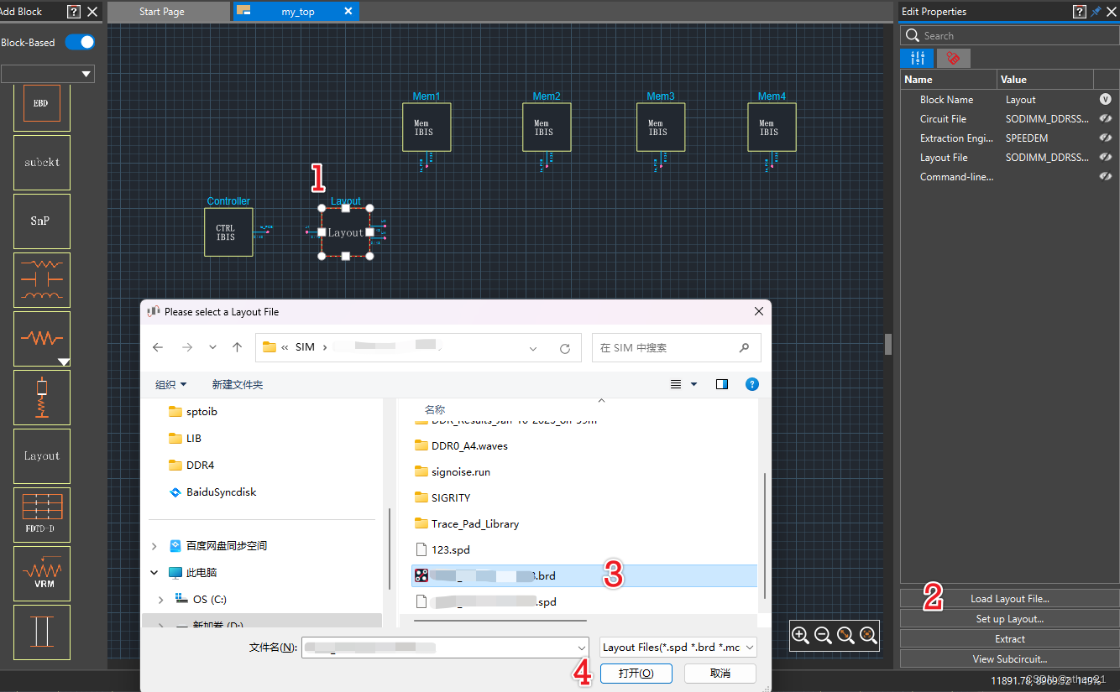Image resolution: width=1120 pixels, height=692 pixels.
Task: Open the red brush properties tab
Action: [953, 58]
